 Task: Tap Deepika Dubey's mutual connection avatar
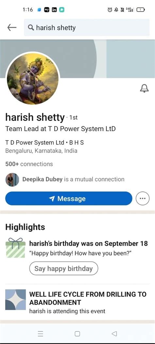point(12,180)
